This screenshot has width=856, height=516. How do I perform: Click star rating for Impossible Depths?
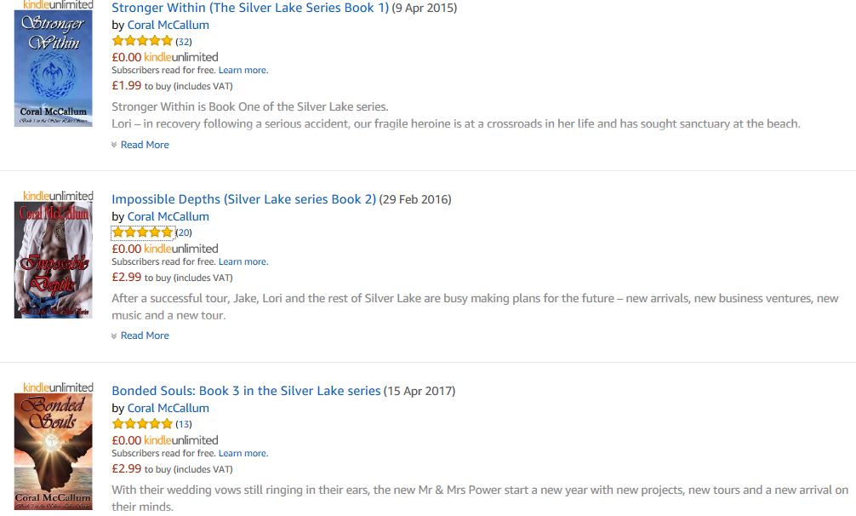point(142,232)
